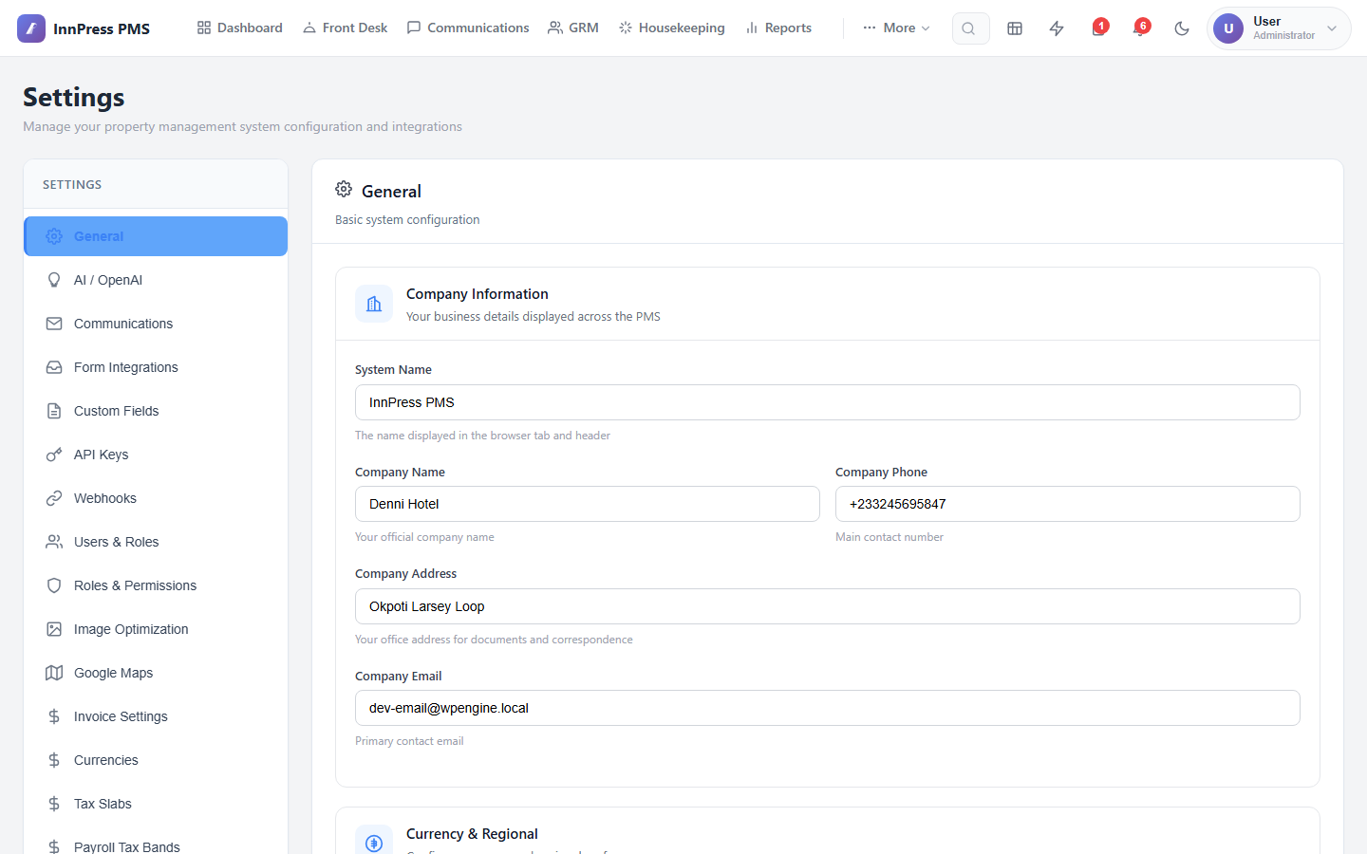Click the inbox icon for Form Integrations
Image resolution: width=1367 pixels, height=854 pixels.
coord(54,367)
